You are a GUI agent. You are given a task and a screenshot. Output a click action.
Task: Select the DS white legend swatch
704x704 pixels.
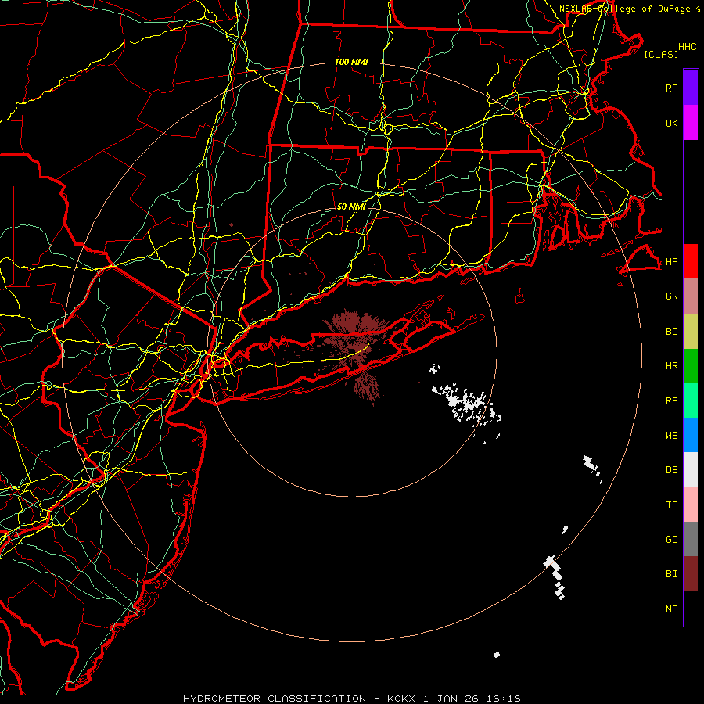[x=691, y=469]
